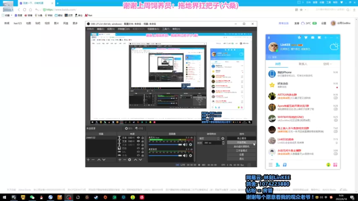
Task: Open the OBS File menu
Action: (90, 29)
